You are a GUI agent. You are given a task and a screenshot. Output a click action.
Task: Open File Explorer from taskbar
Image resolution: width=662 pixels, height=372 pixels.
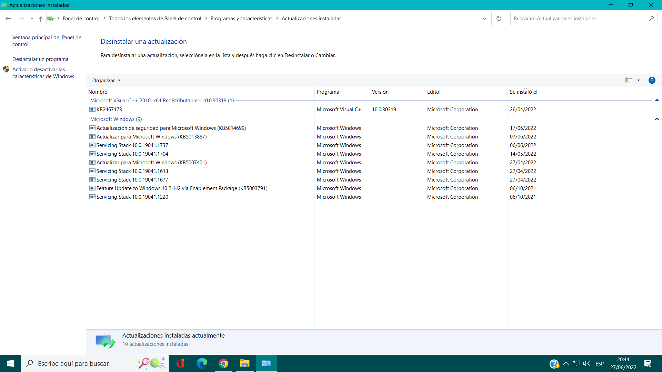point(245,363)
